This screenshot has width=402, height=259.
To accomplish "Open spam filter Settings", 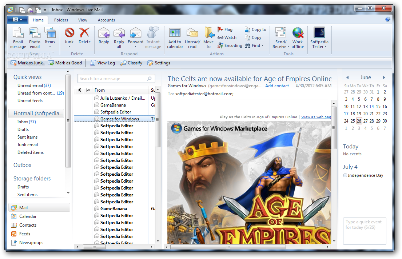I will pos(159,63).
